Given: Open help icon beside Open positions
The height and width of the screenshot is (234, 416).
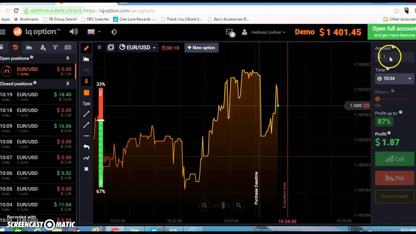Looking at the screenshot, I should point(32,58).
